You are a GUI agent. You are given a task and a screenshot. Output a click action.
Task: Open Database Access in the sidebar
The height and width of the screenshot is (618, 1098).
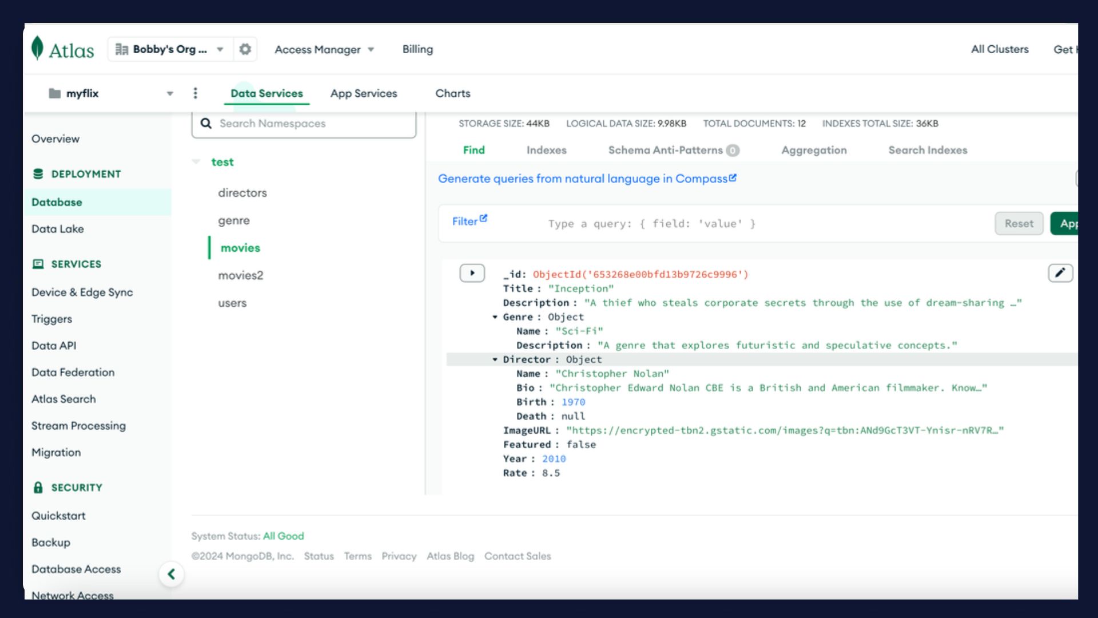(77, 569)
